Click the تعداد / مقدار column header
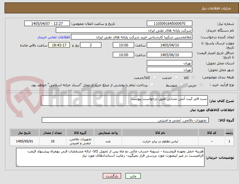Screen dimensions: 239x184 pos(52,133)
